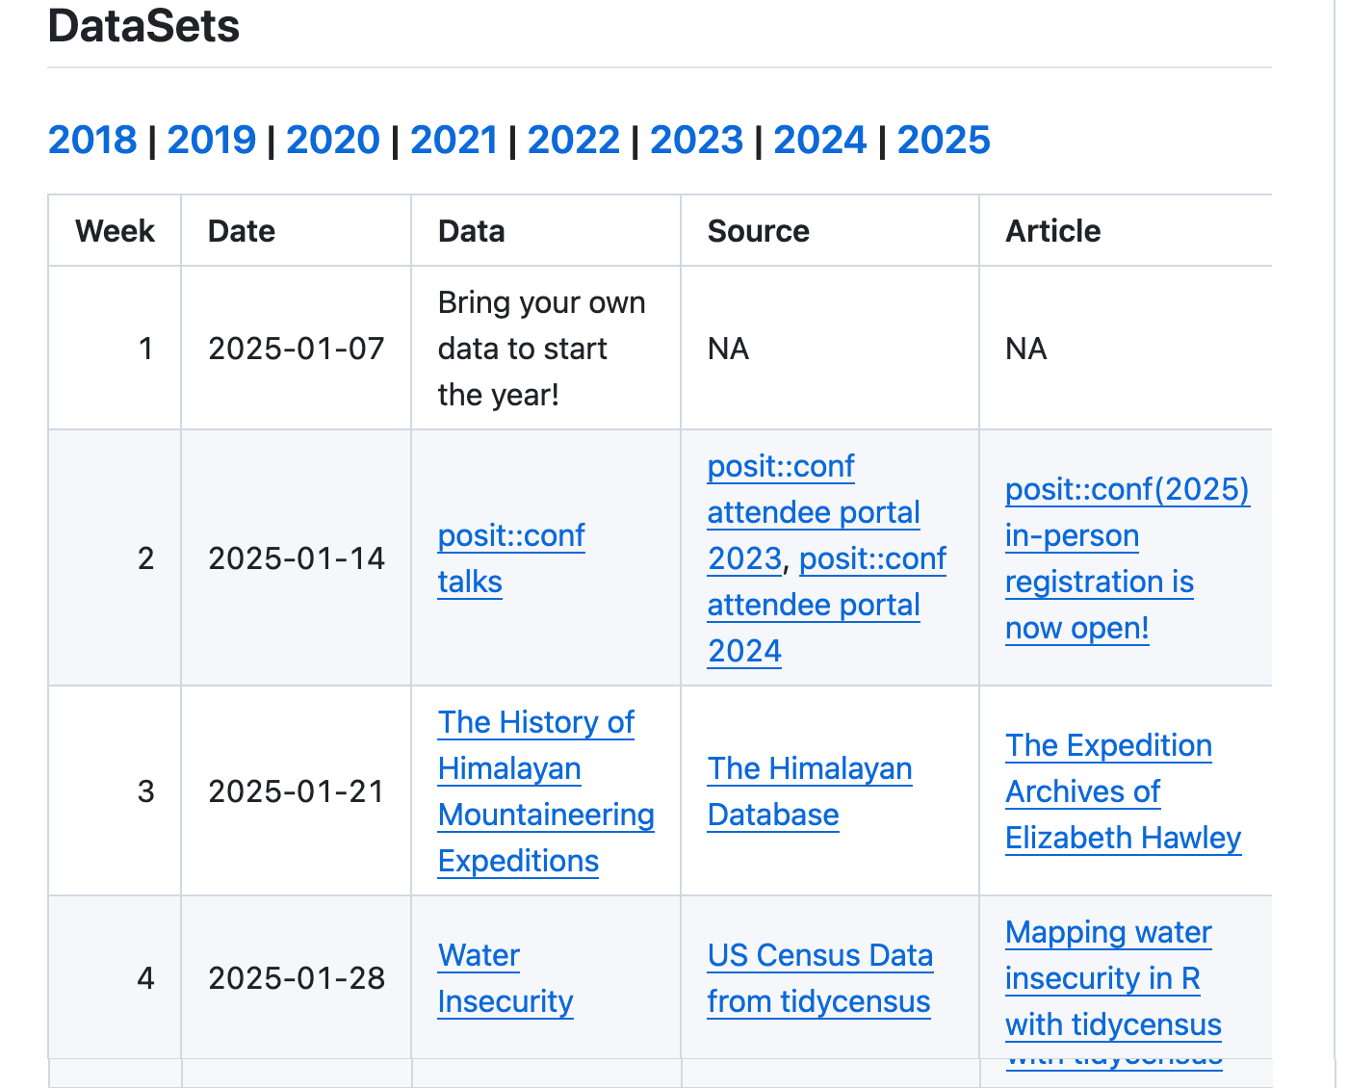The height and width of the screenshot is (1088, 1348).
Task: Select the 2020 year link
Action: coord(333,141)
